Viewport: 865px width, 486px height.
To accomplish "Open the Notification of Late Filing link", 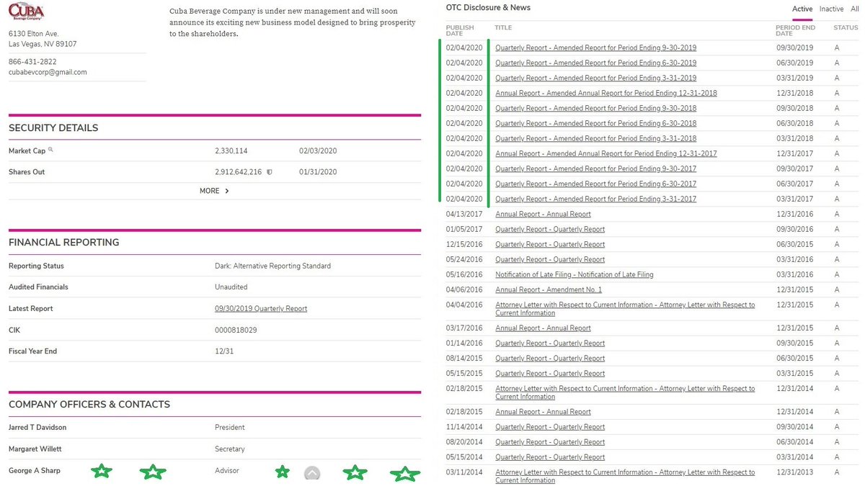I will (575, 274).
